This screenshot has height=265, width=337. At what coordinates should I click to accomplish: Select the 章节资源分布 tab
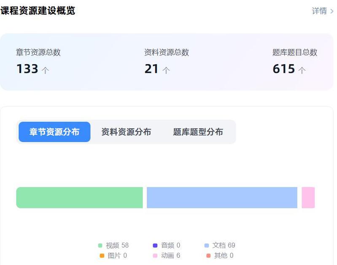(54, 132)
